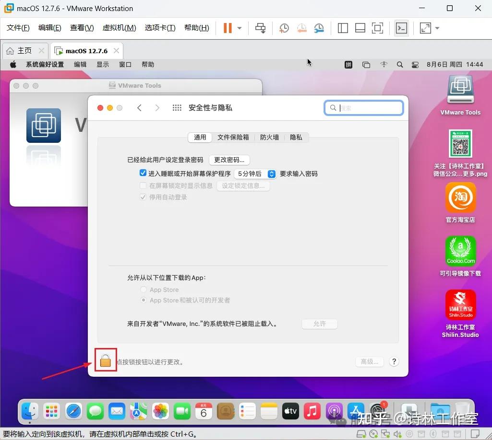Open 诗林工作室 Shilin.Studio desktop icon
The height and width of the screenshot is (440, 492).
(x=460, y=313)
